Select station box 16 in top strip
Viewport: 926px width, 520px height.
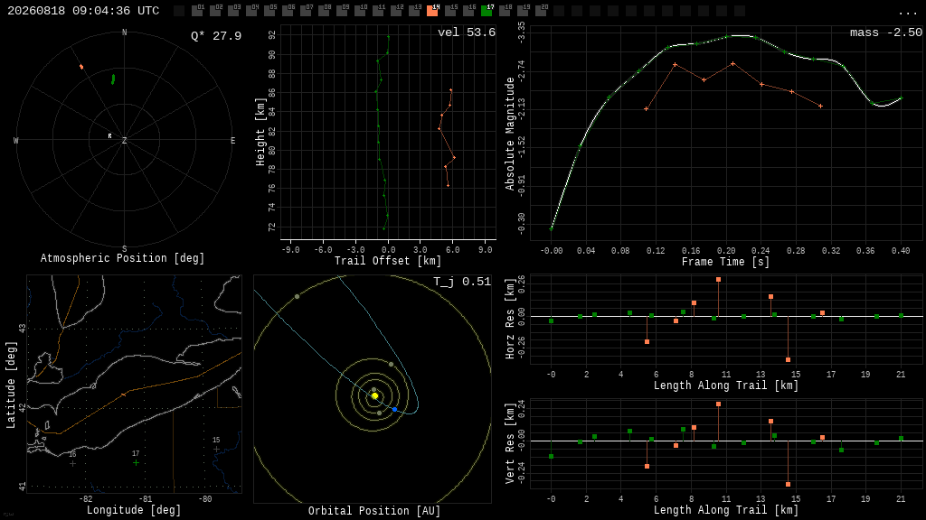(x=468, y=11)
